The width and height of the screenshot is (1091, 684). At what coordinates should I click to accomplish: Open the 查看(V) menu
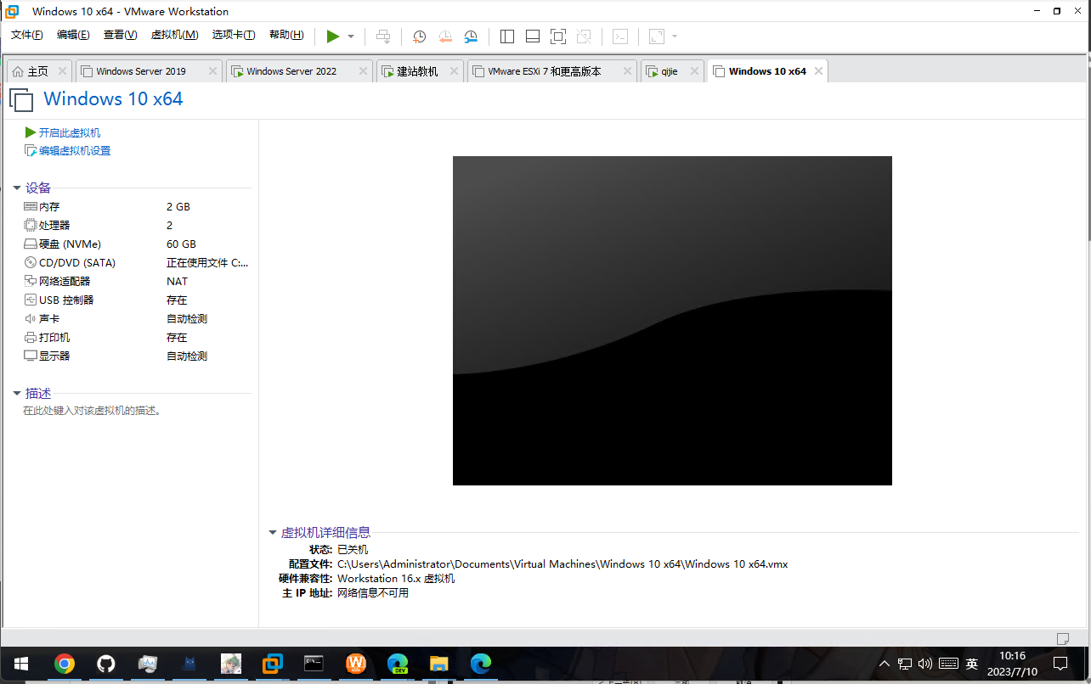click(120, 35)
